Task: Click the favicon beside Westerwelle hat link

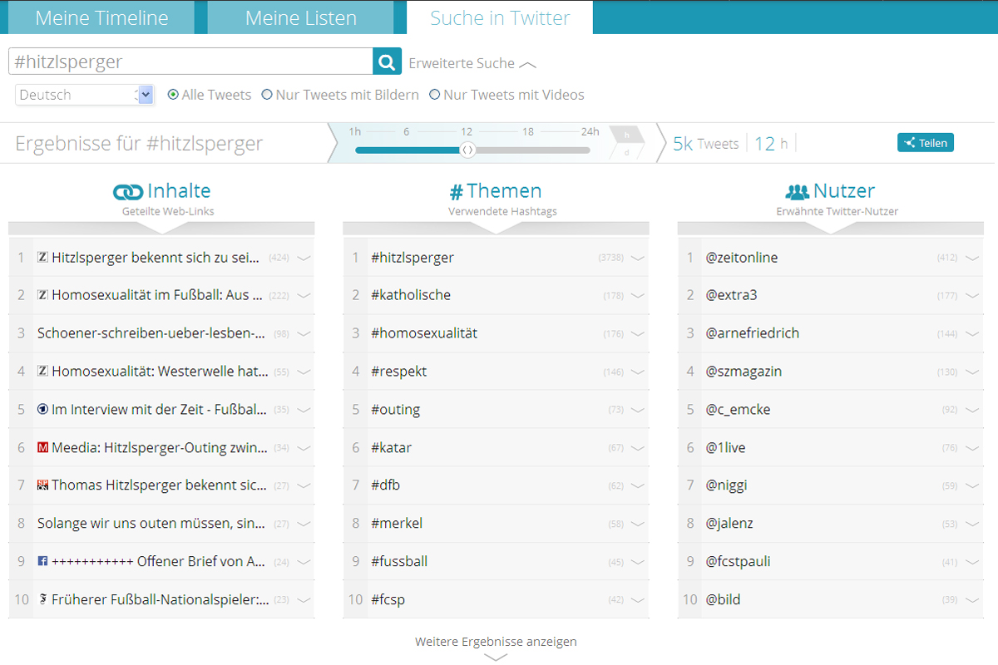Action: (x=43, y=372)
